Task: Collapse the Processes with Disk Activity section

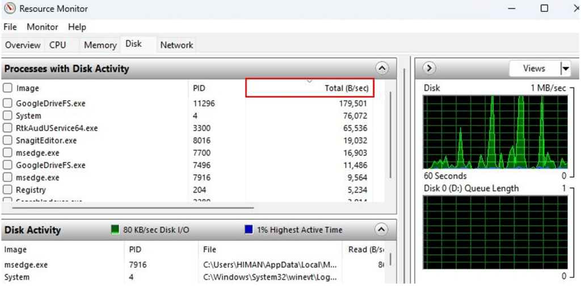Action: (382, 69)
